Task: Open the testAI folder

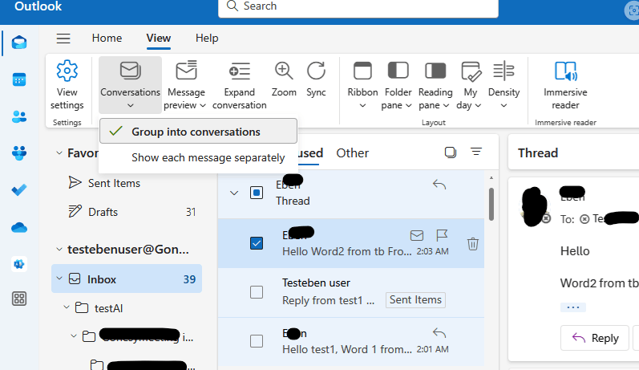Action: 108,308
